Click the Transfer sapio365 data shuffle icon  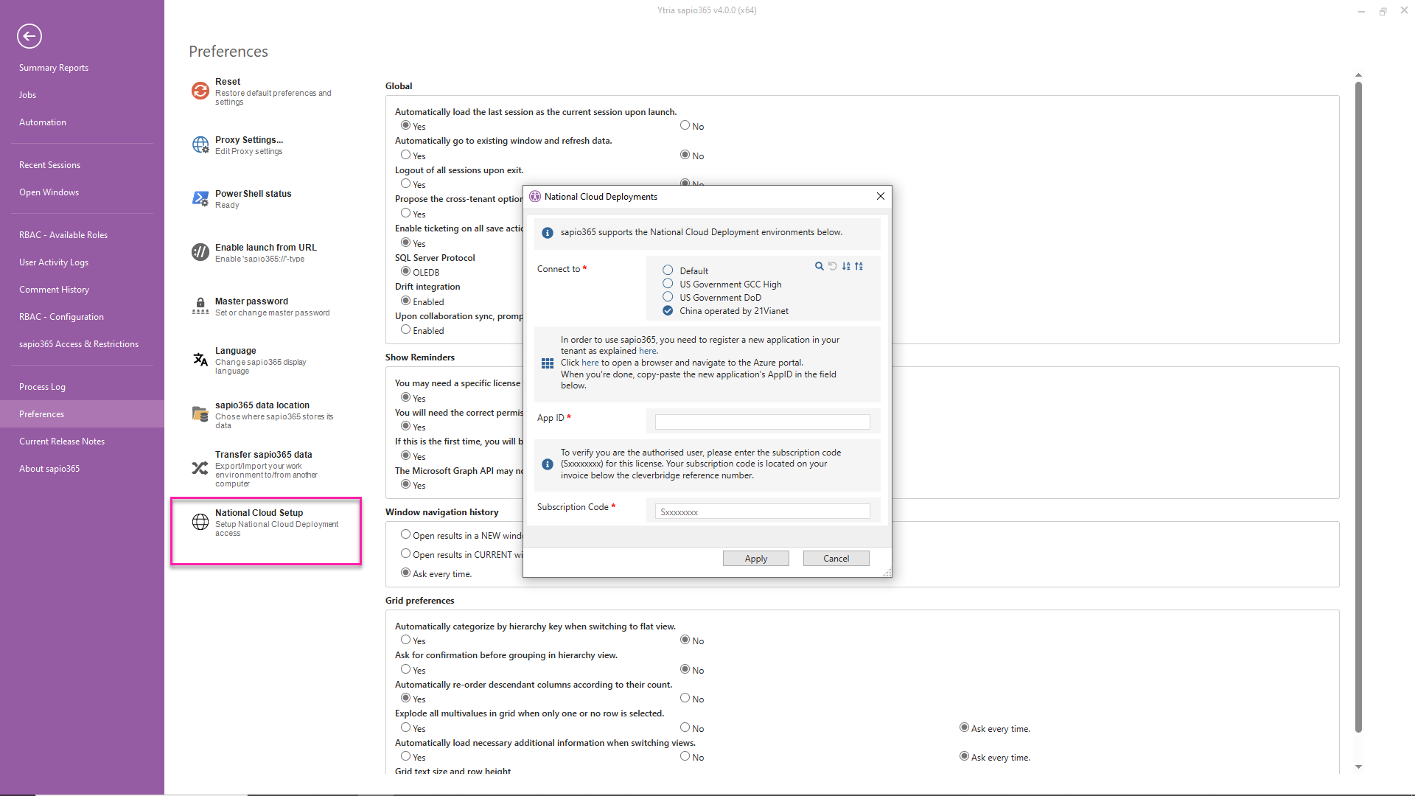point(200,468)
